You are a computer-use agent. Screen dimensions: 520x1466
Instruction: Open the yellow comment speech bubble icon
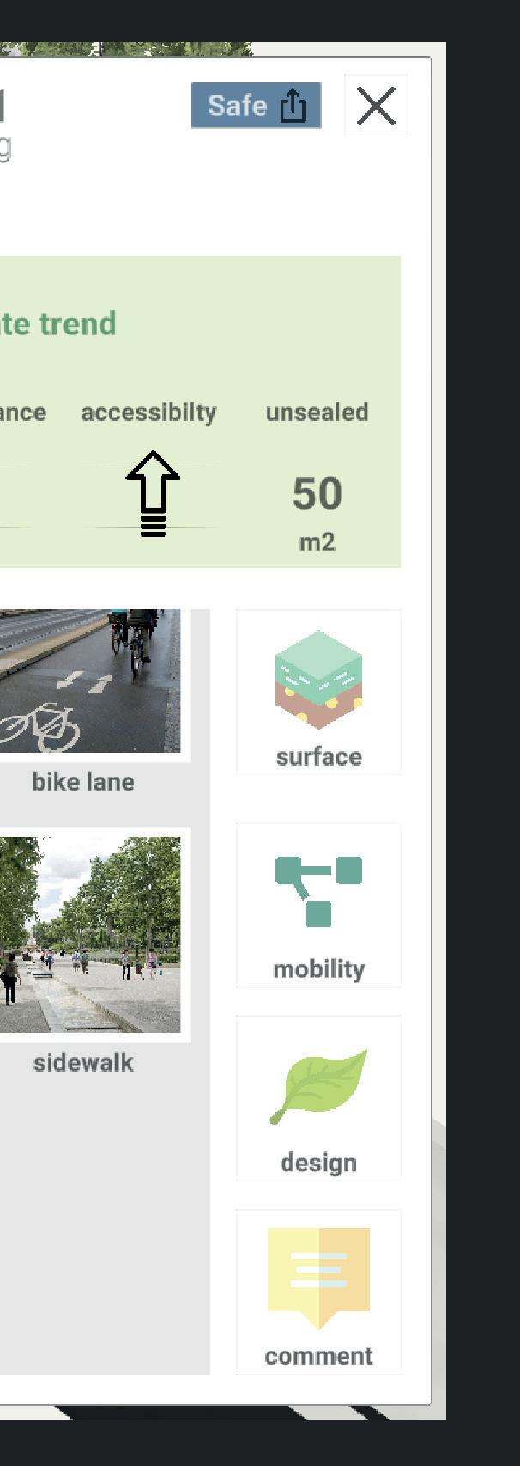[318, 1278]
